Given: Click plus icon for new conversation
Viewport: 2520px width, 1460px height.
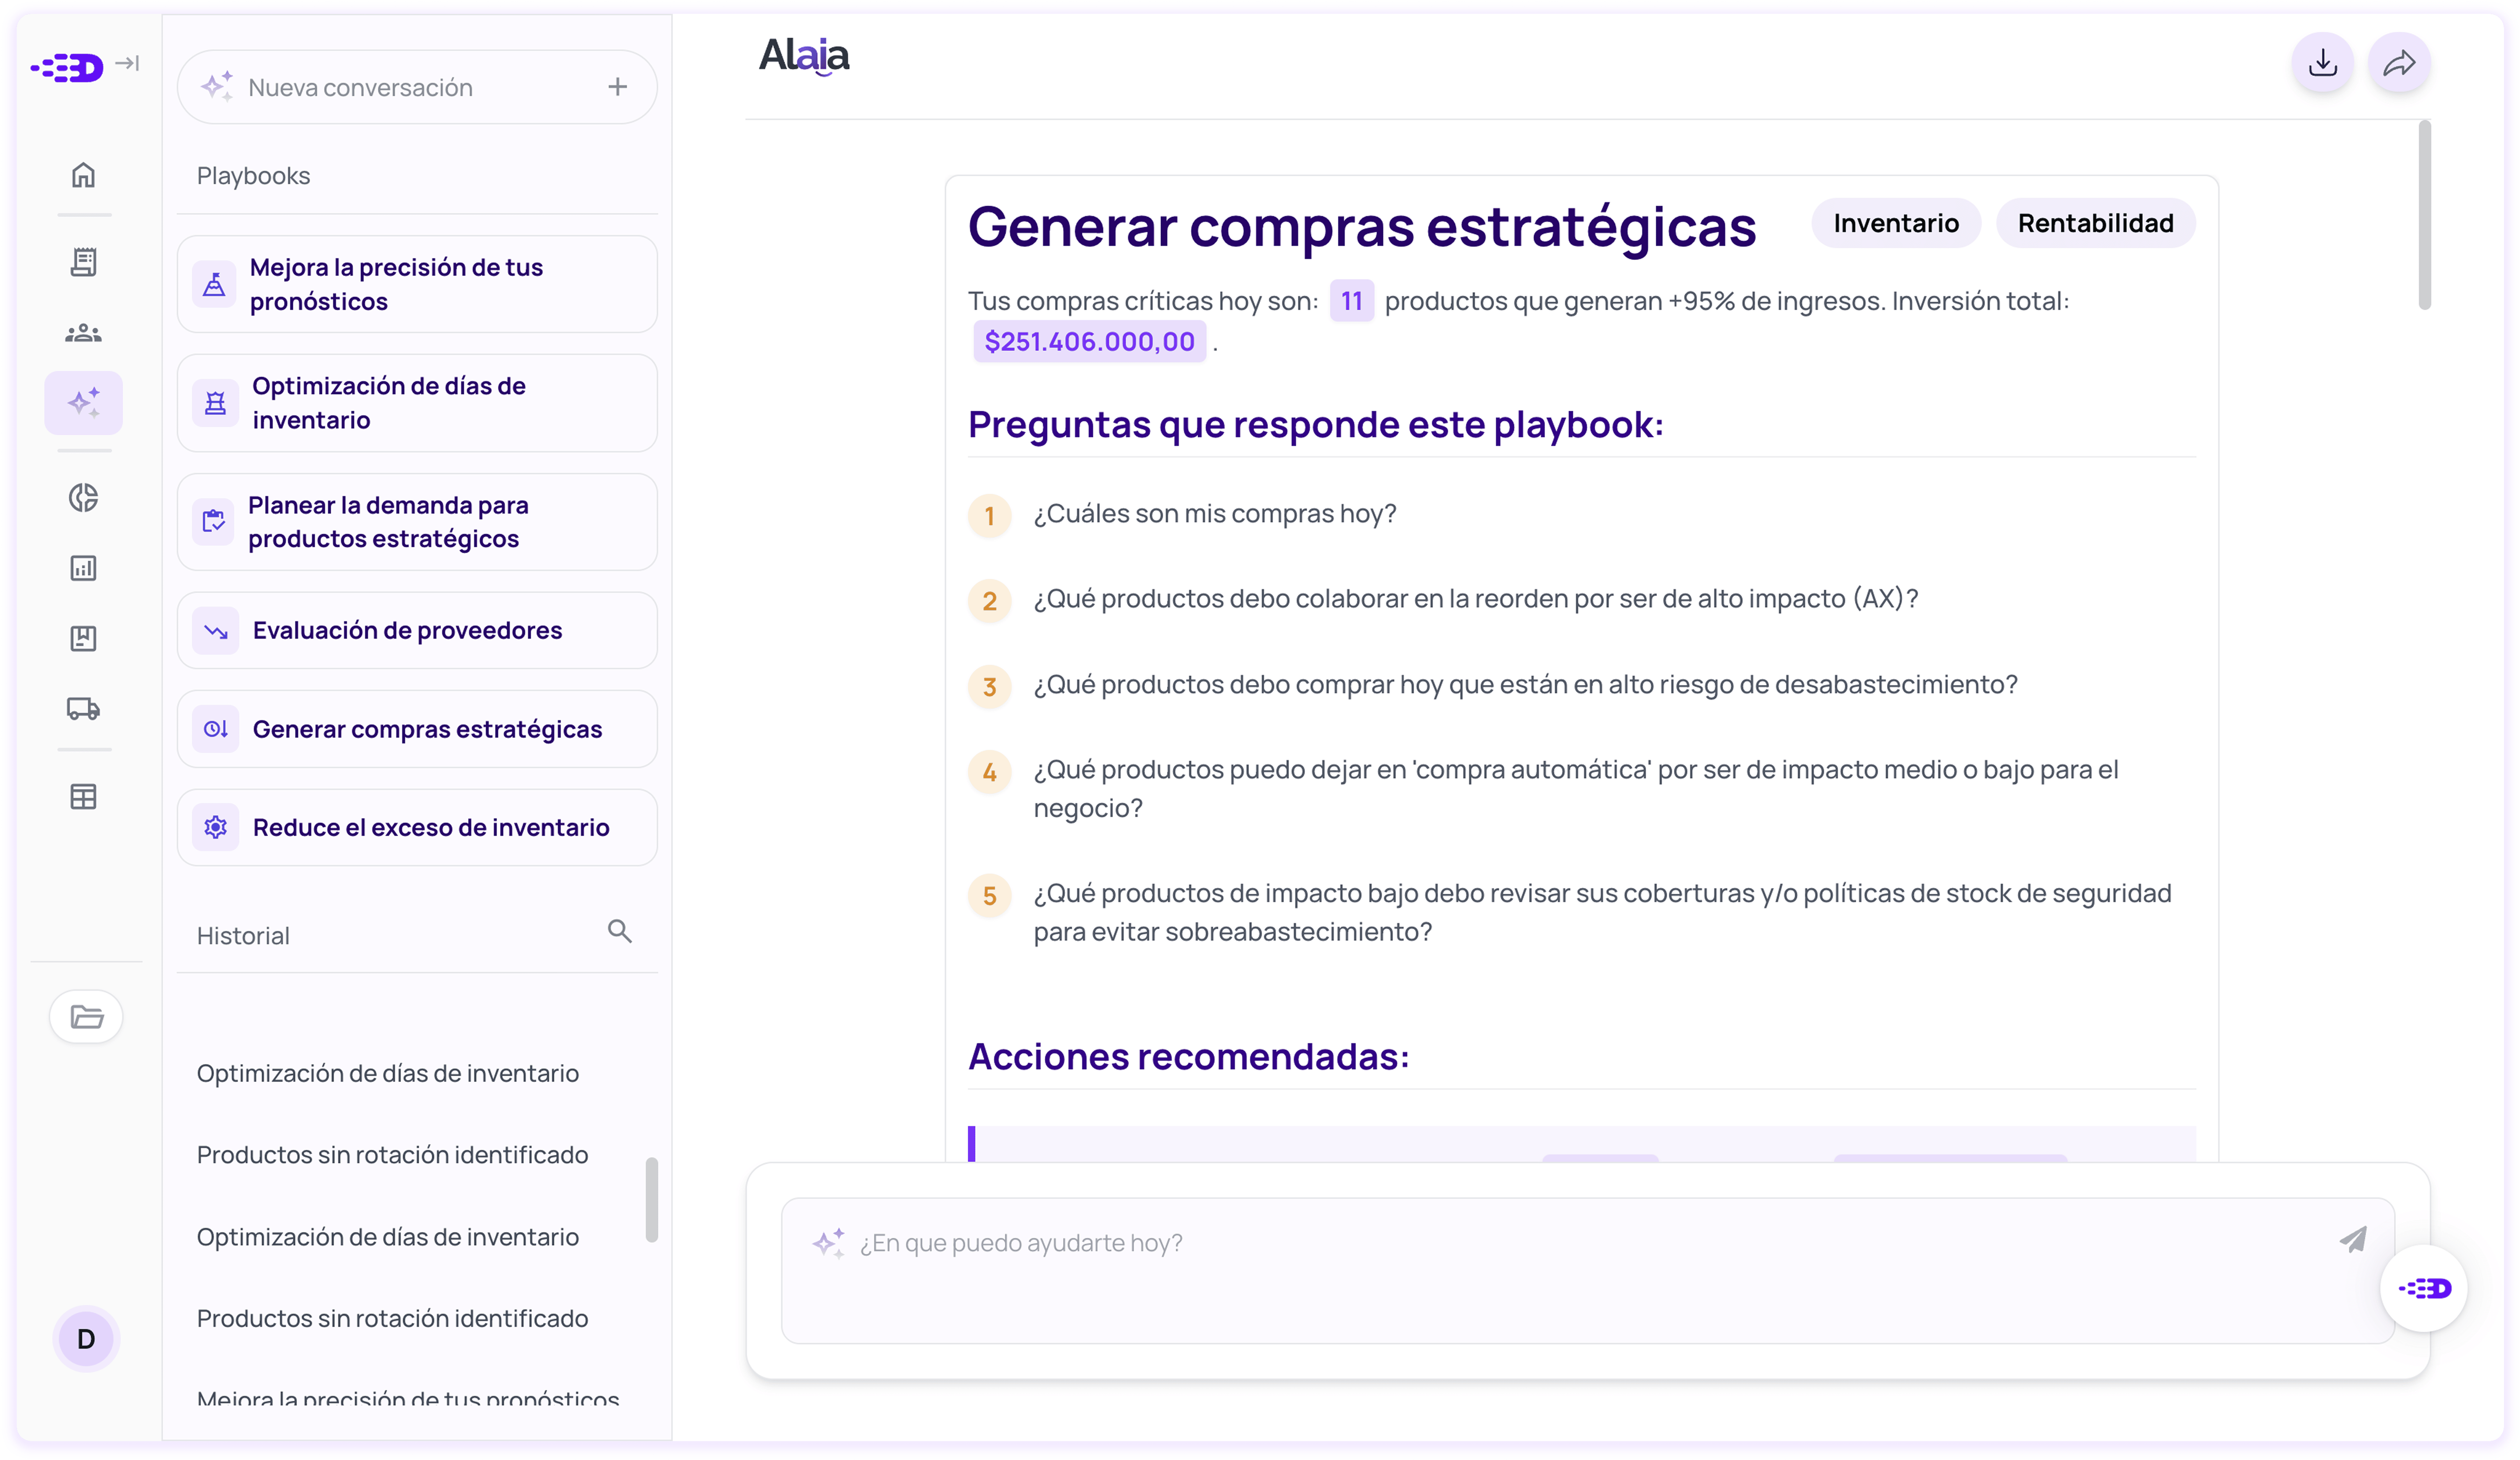Looking at the screenshot, I should point(618,87).
